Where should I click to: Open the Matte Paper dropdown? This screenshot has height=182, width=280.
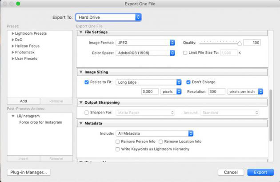[145, 113]
